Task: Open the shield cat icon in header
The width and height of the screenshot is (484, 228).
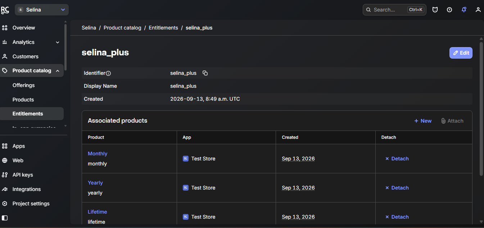Action: click(x=435, y=10)
